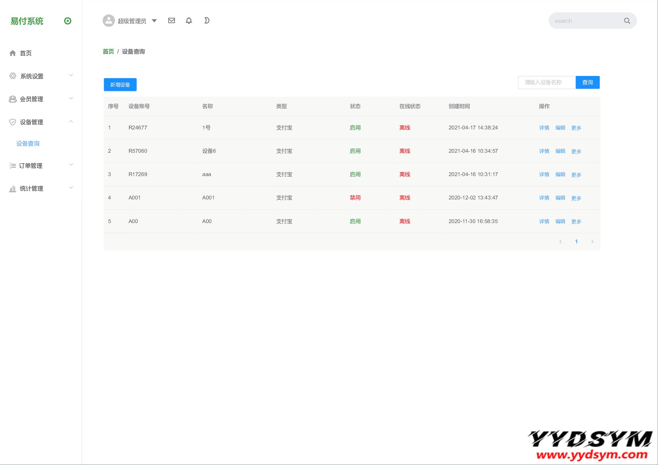Open the 超级管理员 dropdown arrow

coord(154,21)
